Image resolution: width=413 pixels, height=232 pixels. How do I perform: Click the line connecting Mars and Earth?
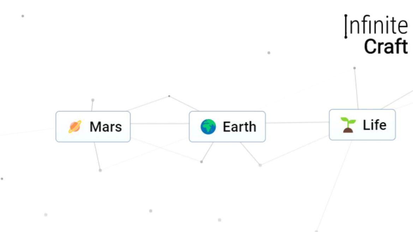(x=160, y=123)
